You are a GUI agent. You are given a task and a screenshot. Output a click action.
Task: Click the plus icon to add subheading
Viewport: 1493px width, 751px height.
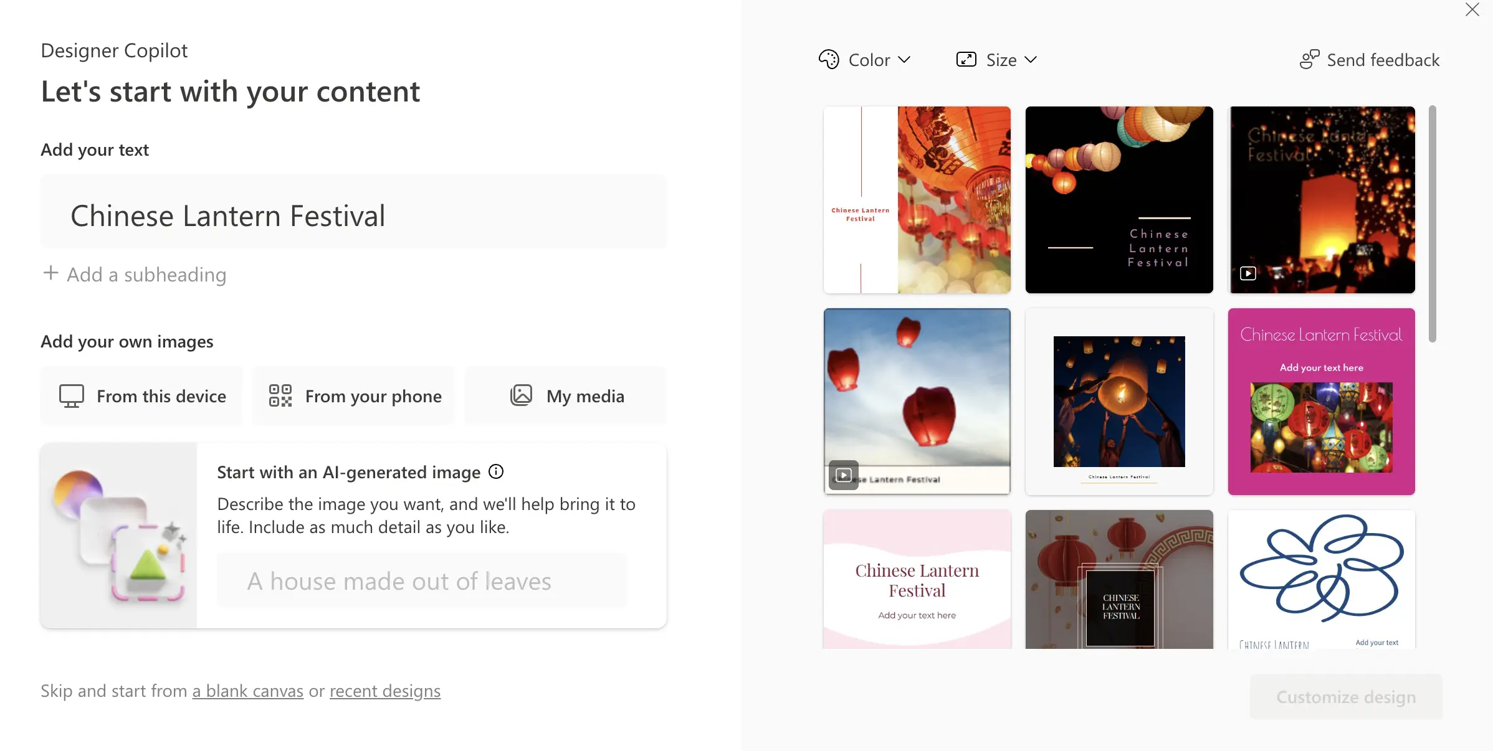50,273
